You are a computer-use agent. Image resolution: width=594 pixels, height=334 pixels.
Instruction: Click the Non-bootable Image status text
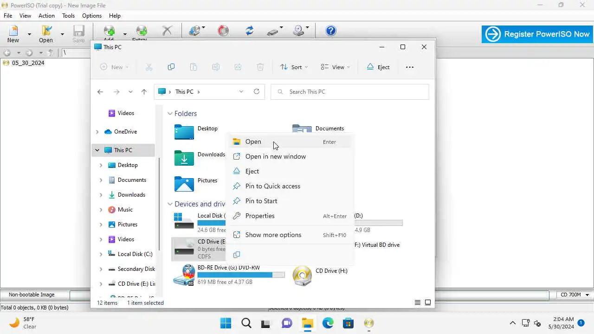[x=32, y=295]
